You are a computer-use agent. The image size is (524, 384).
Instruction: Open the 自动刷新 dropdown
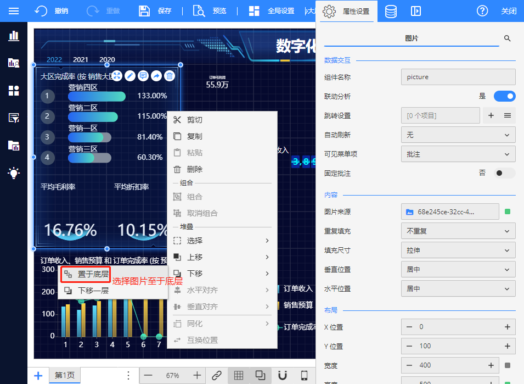tap(458, 135)
